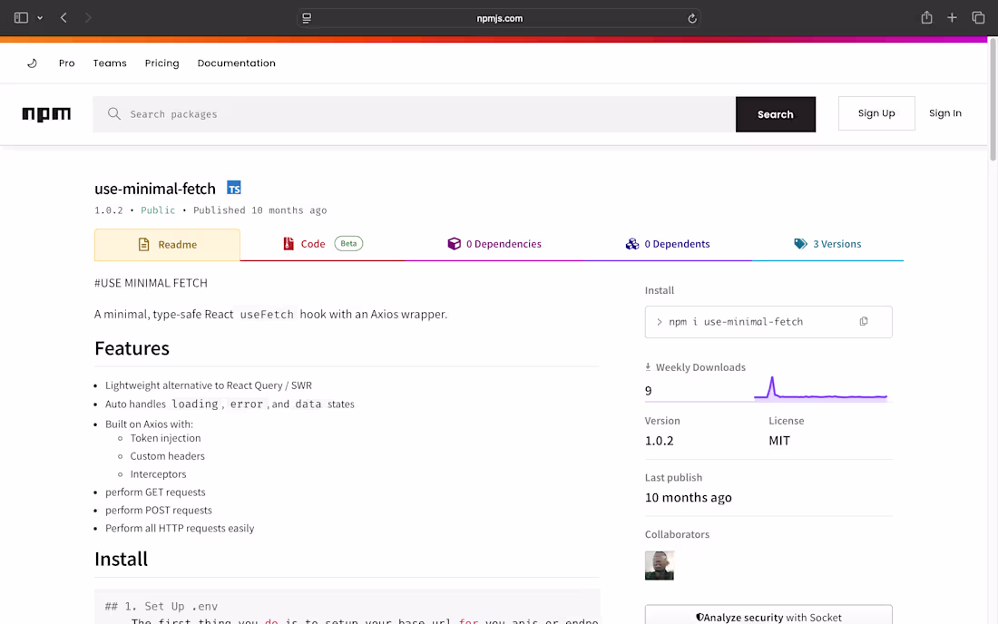
Task: Click the weekly downloads sparkline chart
Action: (x=820, y=389)
